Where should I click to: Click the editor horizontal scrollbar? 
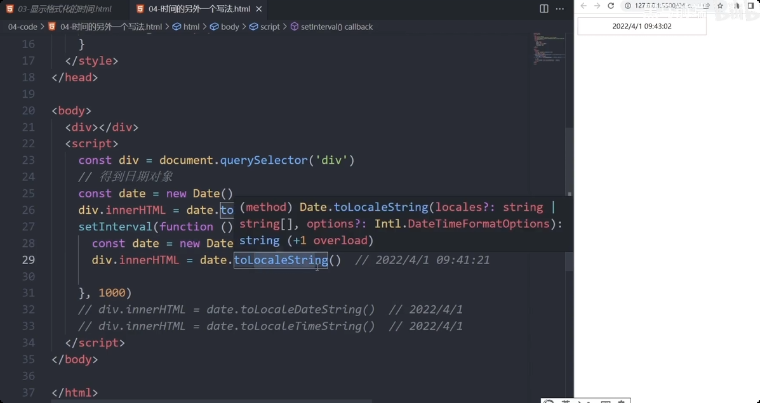click(212, 400)
